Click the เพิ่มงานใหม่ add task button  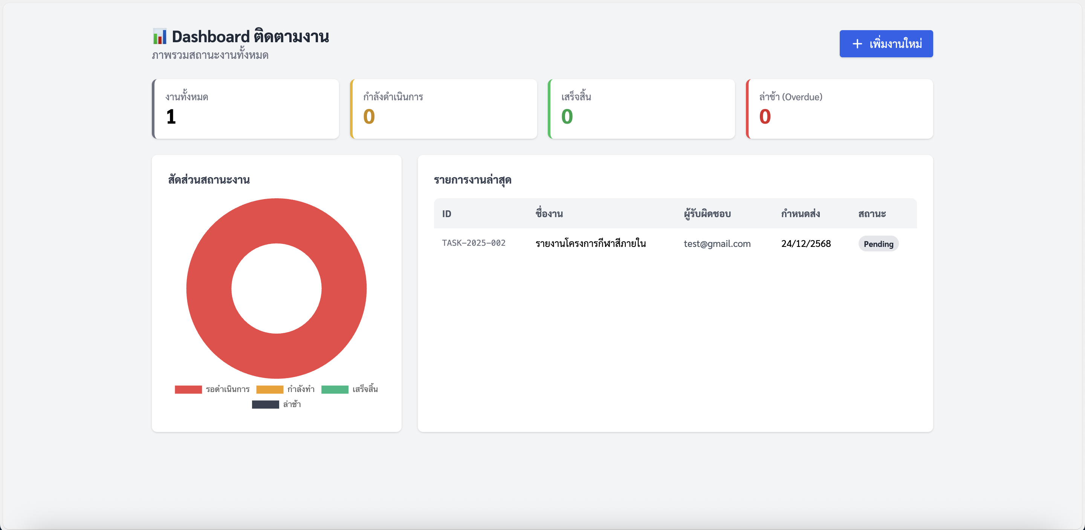(x=886, y=44)
